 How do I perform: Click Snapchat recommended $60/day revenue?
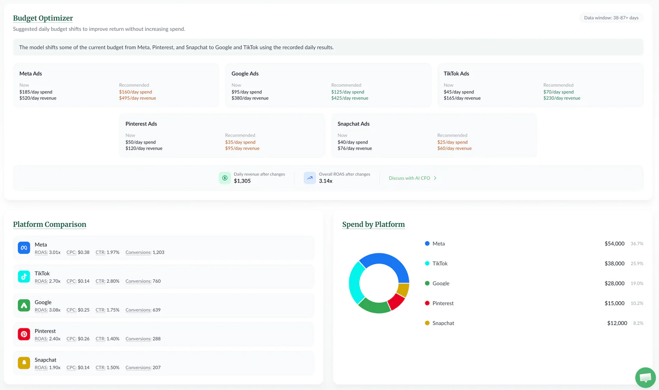[x=454, y=149]
